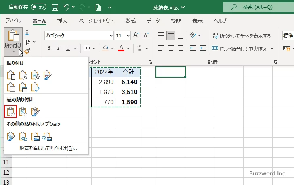294x185 pixels.
Task: Toggle Align Right horizontal alignment
Action: (x=181, y=48)
